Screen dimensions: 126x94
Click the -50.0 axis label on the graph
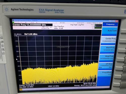(19, 61)
